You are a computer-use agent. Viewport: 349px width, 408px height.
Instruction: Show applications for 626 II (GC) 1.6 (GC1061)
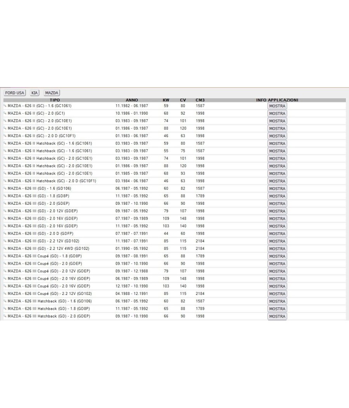tap(277, 106)
